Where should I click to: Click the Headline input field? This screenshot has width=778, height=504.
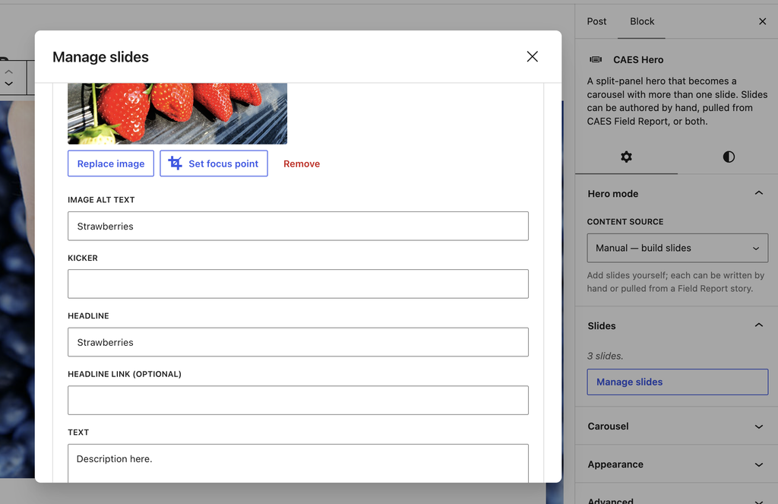click(x=298, y=342)
